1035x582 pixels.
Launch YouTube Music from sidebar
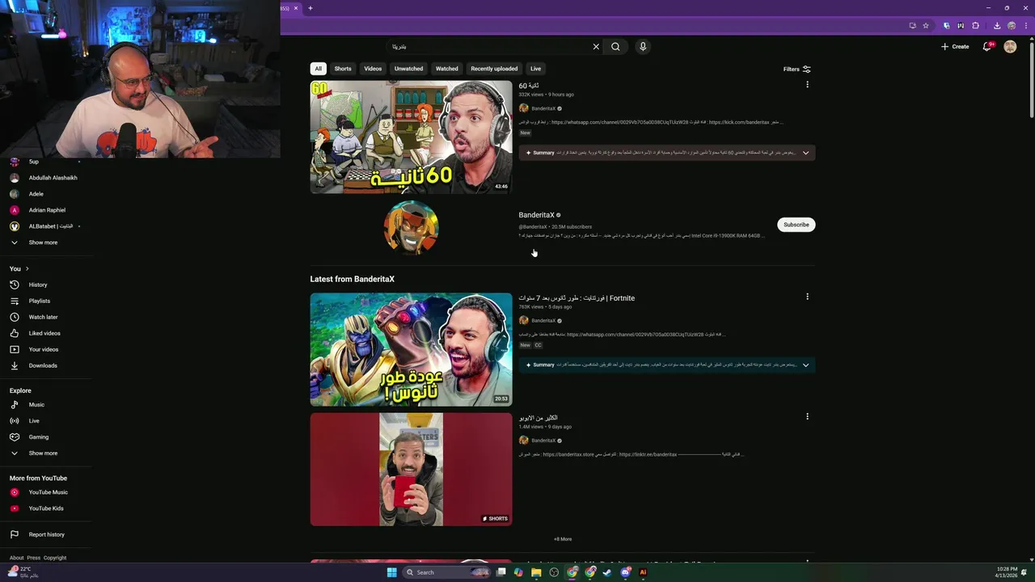point(46,492)
